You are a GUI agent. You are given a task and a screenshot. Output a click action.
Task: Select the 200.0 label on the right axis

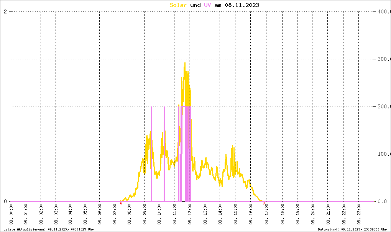tap(383, 107)
